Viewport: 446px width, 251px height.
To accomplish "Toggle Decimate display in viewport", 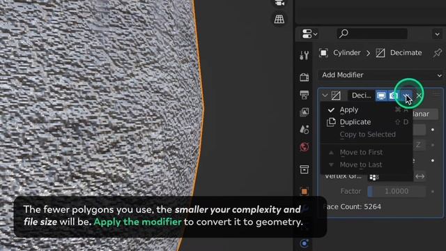I will (381, 96).
